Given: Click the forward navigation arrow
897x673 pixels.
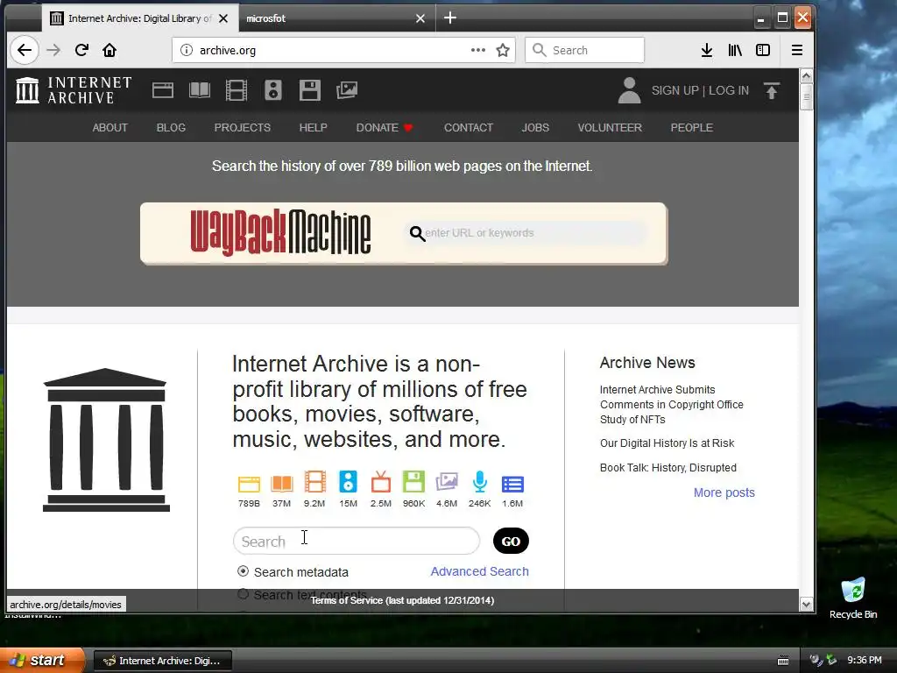Looking at the screenshot, I should [x=53, y=50].
